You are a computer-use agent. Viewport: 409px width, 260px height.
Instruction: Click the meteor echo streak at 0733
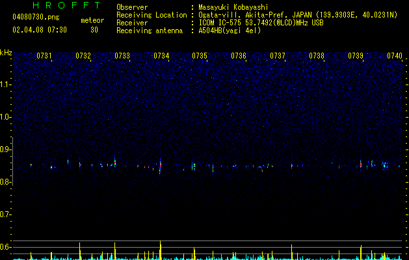[x=115, y=162]
